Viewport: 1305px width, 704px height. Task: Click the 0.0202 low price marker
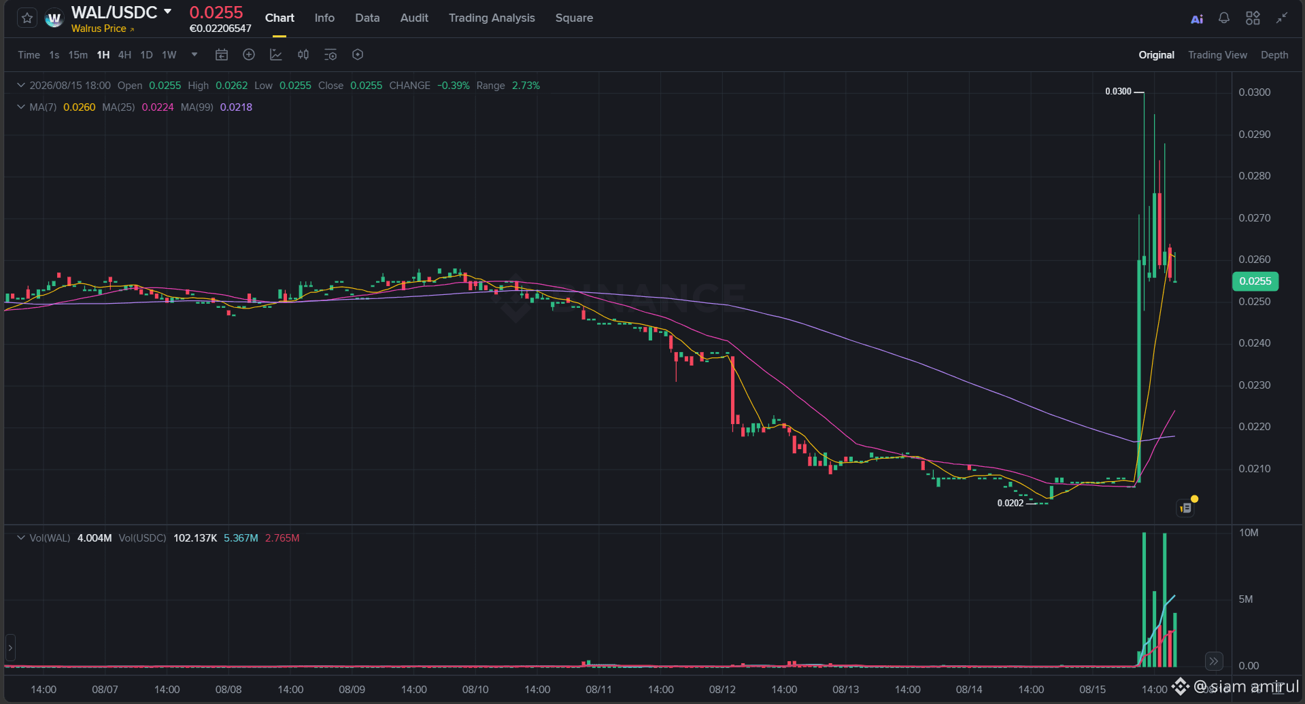tap(1010, 504)
